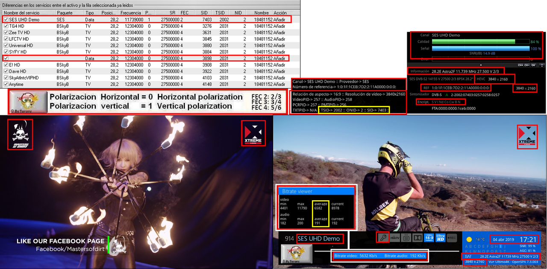Click SID value 4148
547x269 pixels.
click(207, 85)
